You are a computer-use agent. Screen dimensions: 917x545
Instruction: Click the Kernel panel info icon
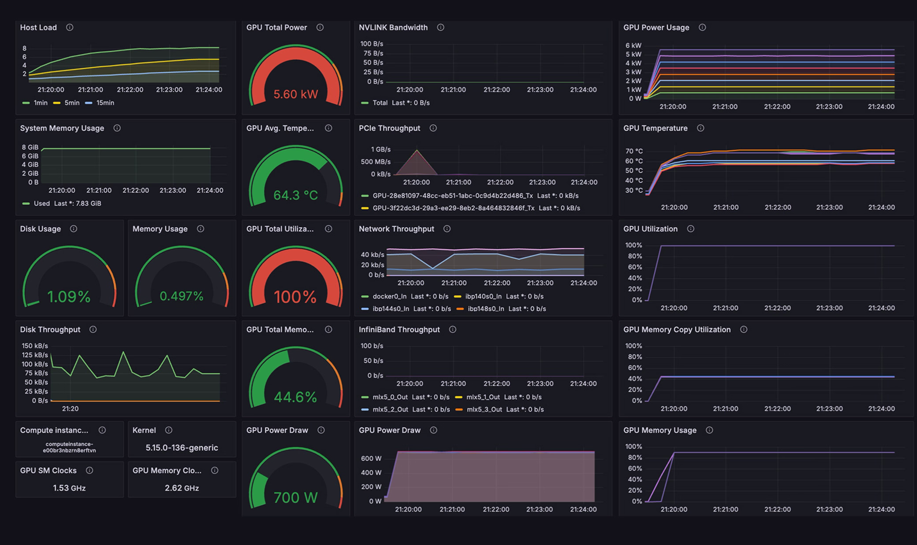[x=168, y=430]
